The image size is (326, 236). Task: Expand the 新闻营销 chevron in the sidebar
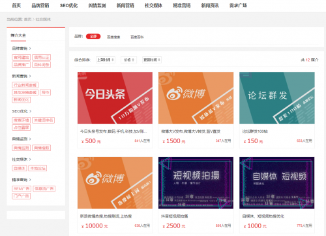point(30,76)
